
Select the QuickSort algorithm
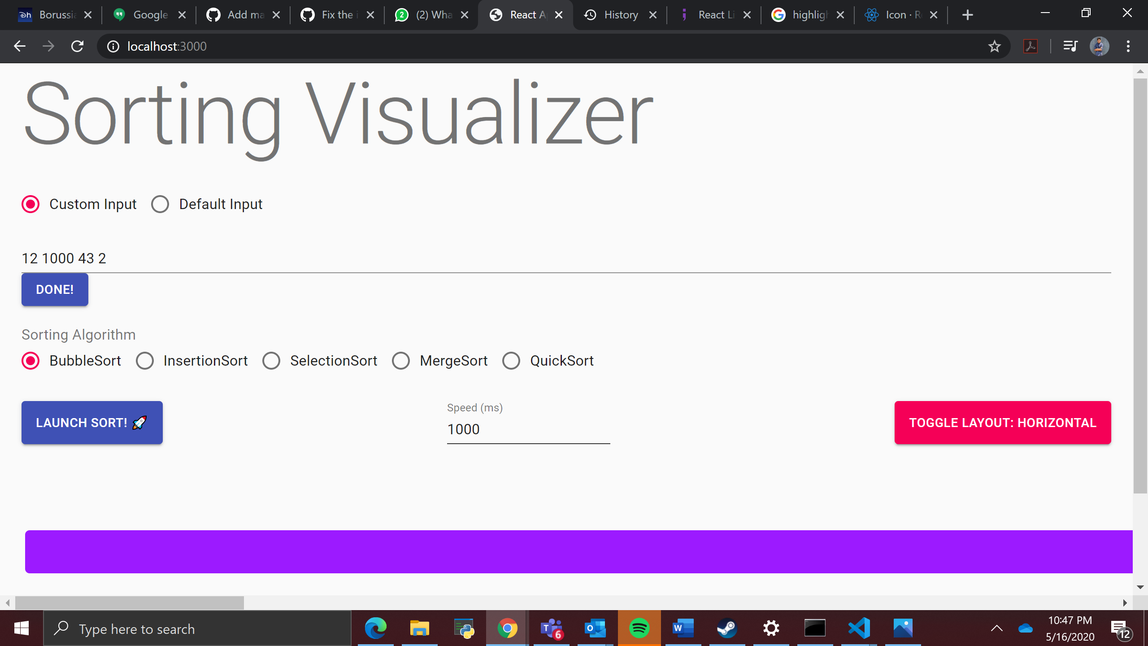click(x=511, y=360)
